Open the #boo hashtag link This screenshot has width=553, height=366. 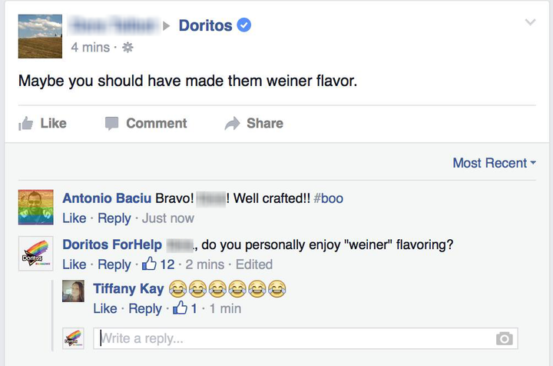click(328, 198)
